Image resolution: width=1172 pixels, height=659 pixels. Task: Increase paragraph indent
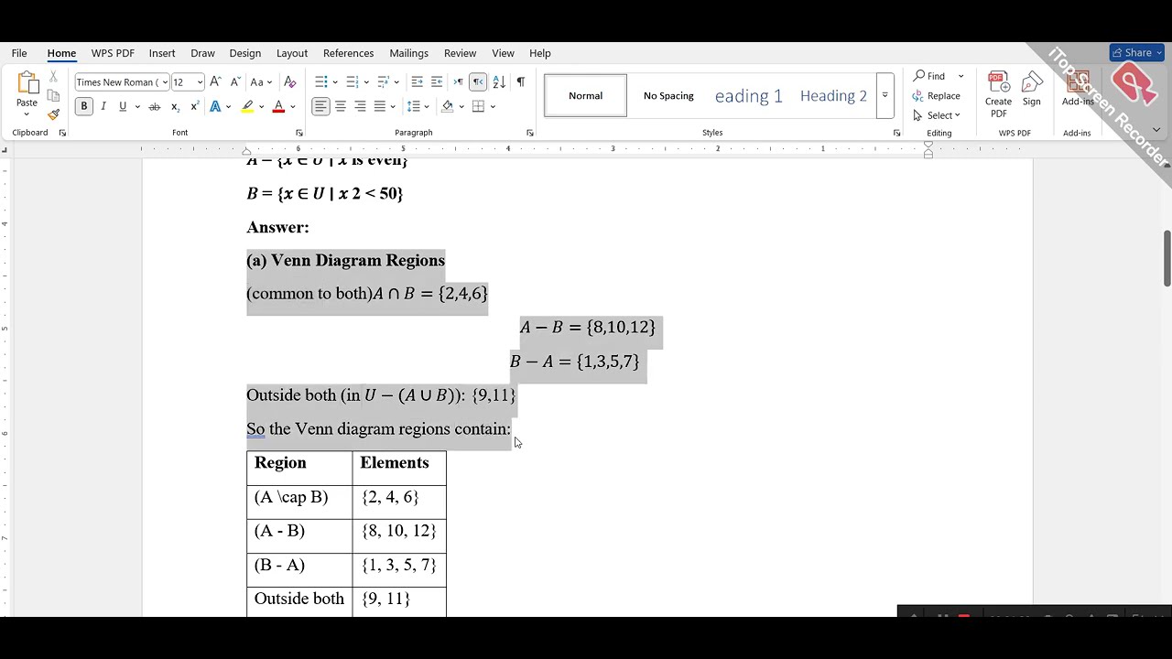(437, 81)
